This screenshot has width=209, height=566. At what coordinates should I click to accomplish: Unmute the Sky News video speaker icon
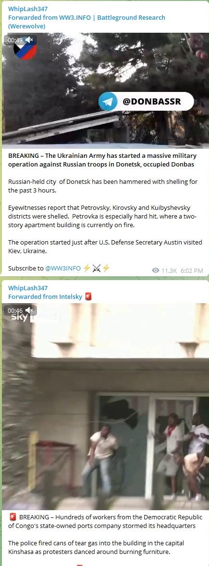pos(30,310)
